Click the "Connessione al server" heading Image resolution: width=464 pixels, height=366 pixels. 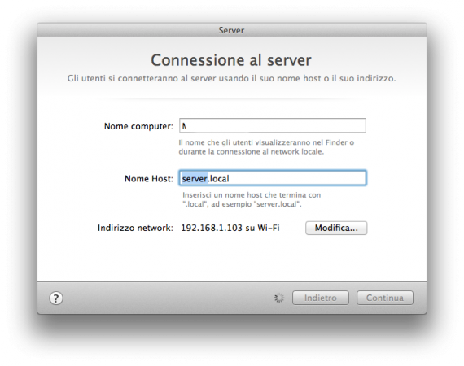pos(231,60)
